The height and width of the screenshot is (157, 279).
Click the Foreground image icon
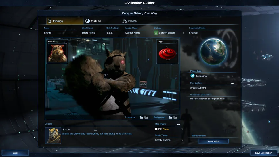point(146,117)
